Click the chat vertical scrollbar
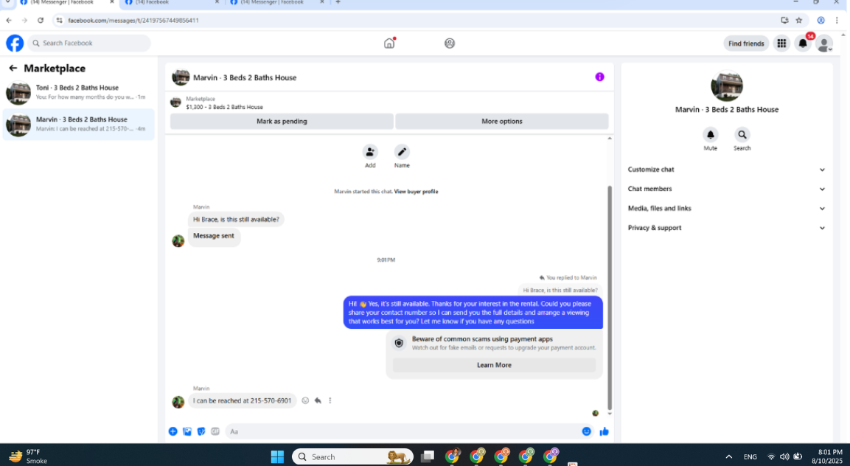Image resolution: width=850 pixels, height=466 pixels. click(x=610, y=297)
